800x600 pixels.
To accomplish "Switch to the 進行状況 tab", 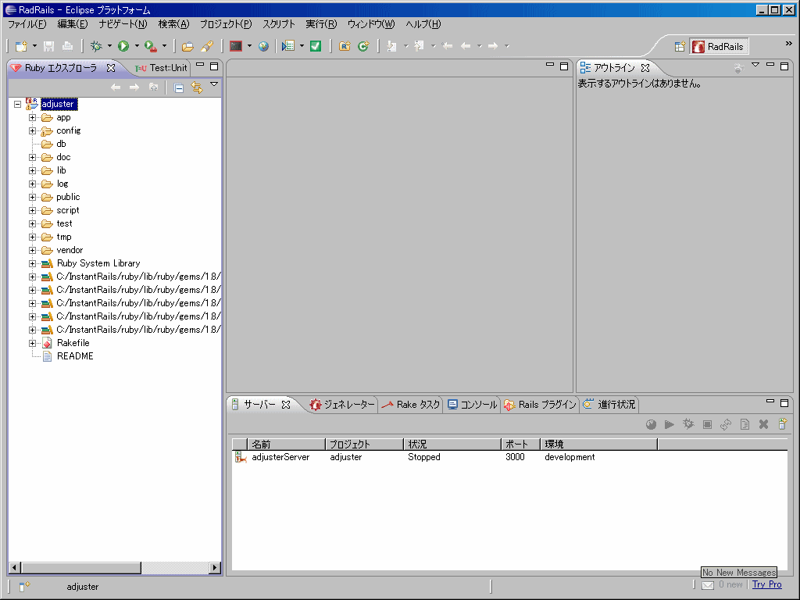I will coord(609,405).
